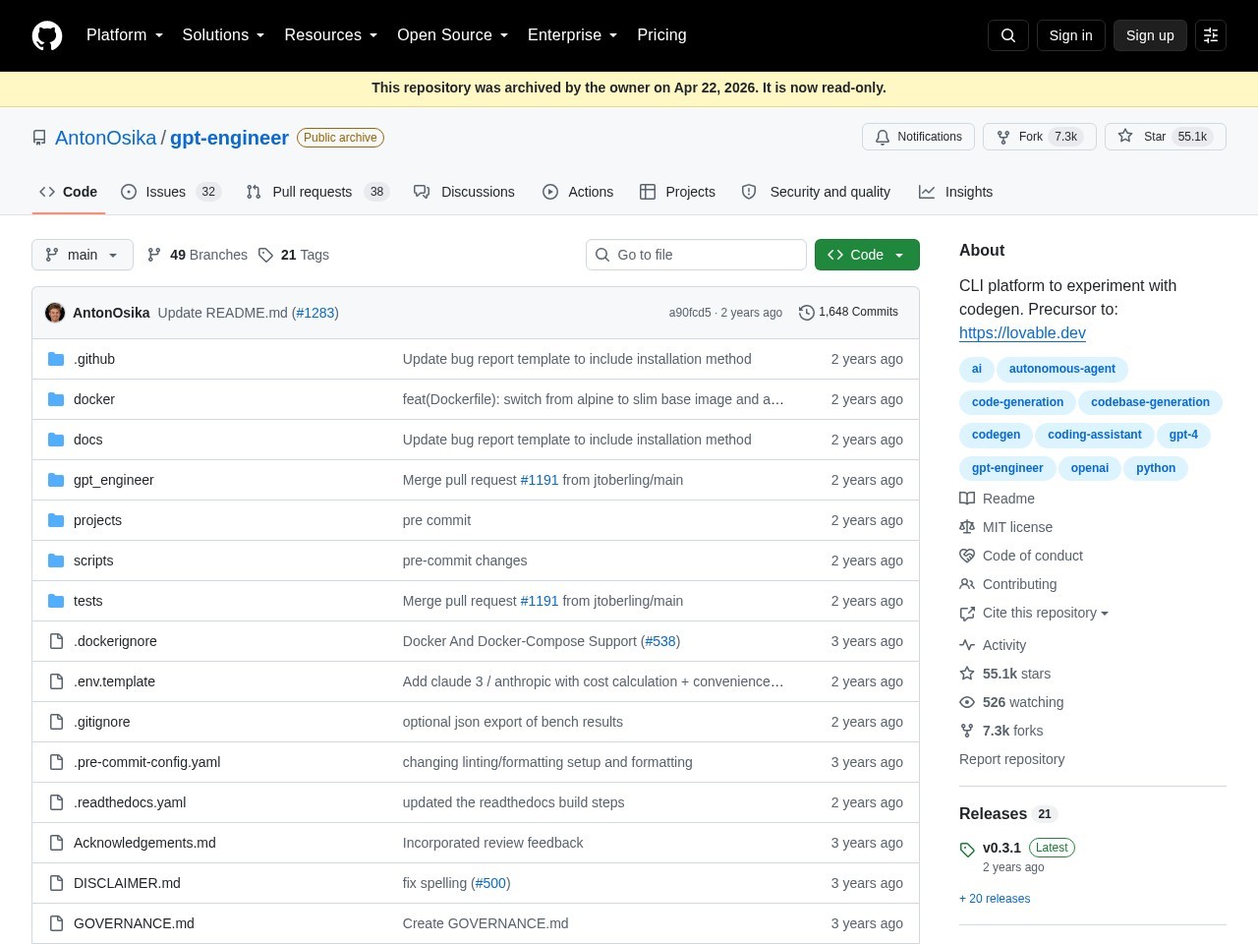This screenshot has width=1258, height=944.
Task: Open the Acknowledgements.md file
Action: click(x=144, y=843)
